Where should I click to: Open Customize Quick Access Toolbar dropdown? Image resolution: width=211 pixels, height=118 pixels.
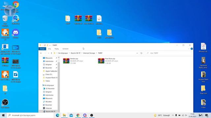coord(50,45)
